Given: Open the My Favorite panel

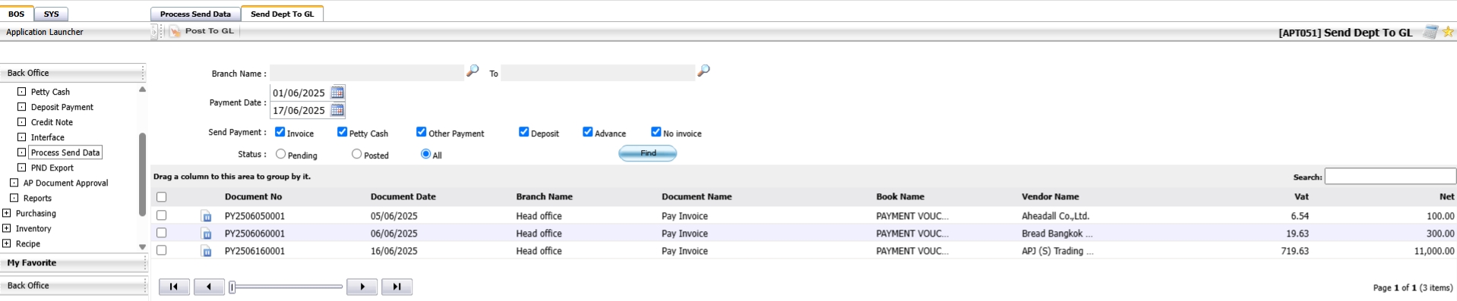Looking at the screenshot, I should point(73,263).
